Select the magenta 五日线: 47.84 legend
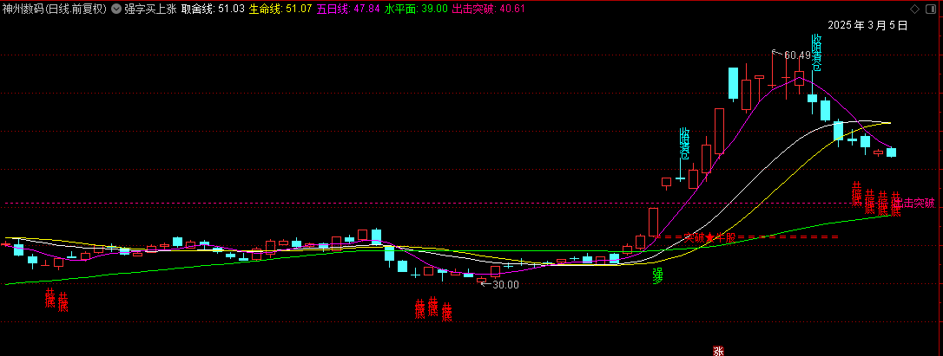 [348, 9]
